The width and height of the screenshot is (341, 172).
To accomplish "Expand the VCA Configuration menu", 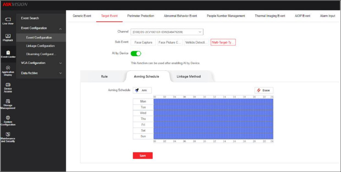I will pyautogui.click(x=41, y=63).
